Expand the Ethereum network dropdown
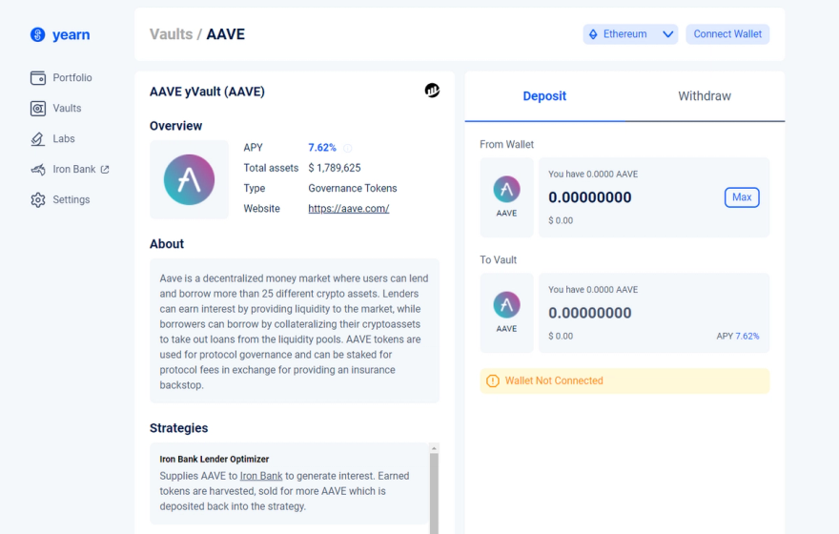This screenshot has width=839, height=534. click(630, 34)
